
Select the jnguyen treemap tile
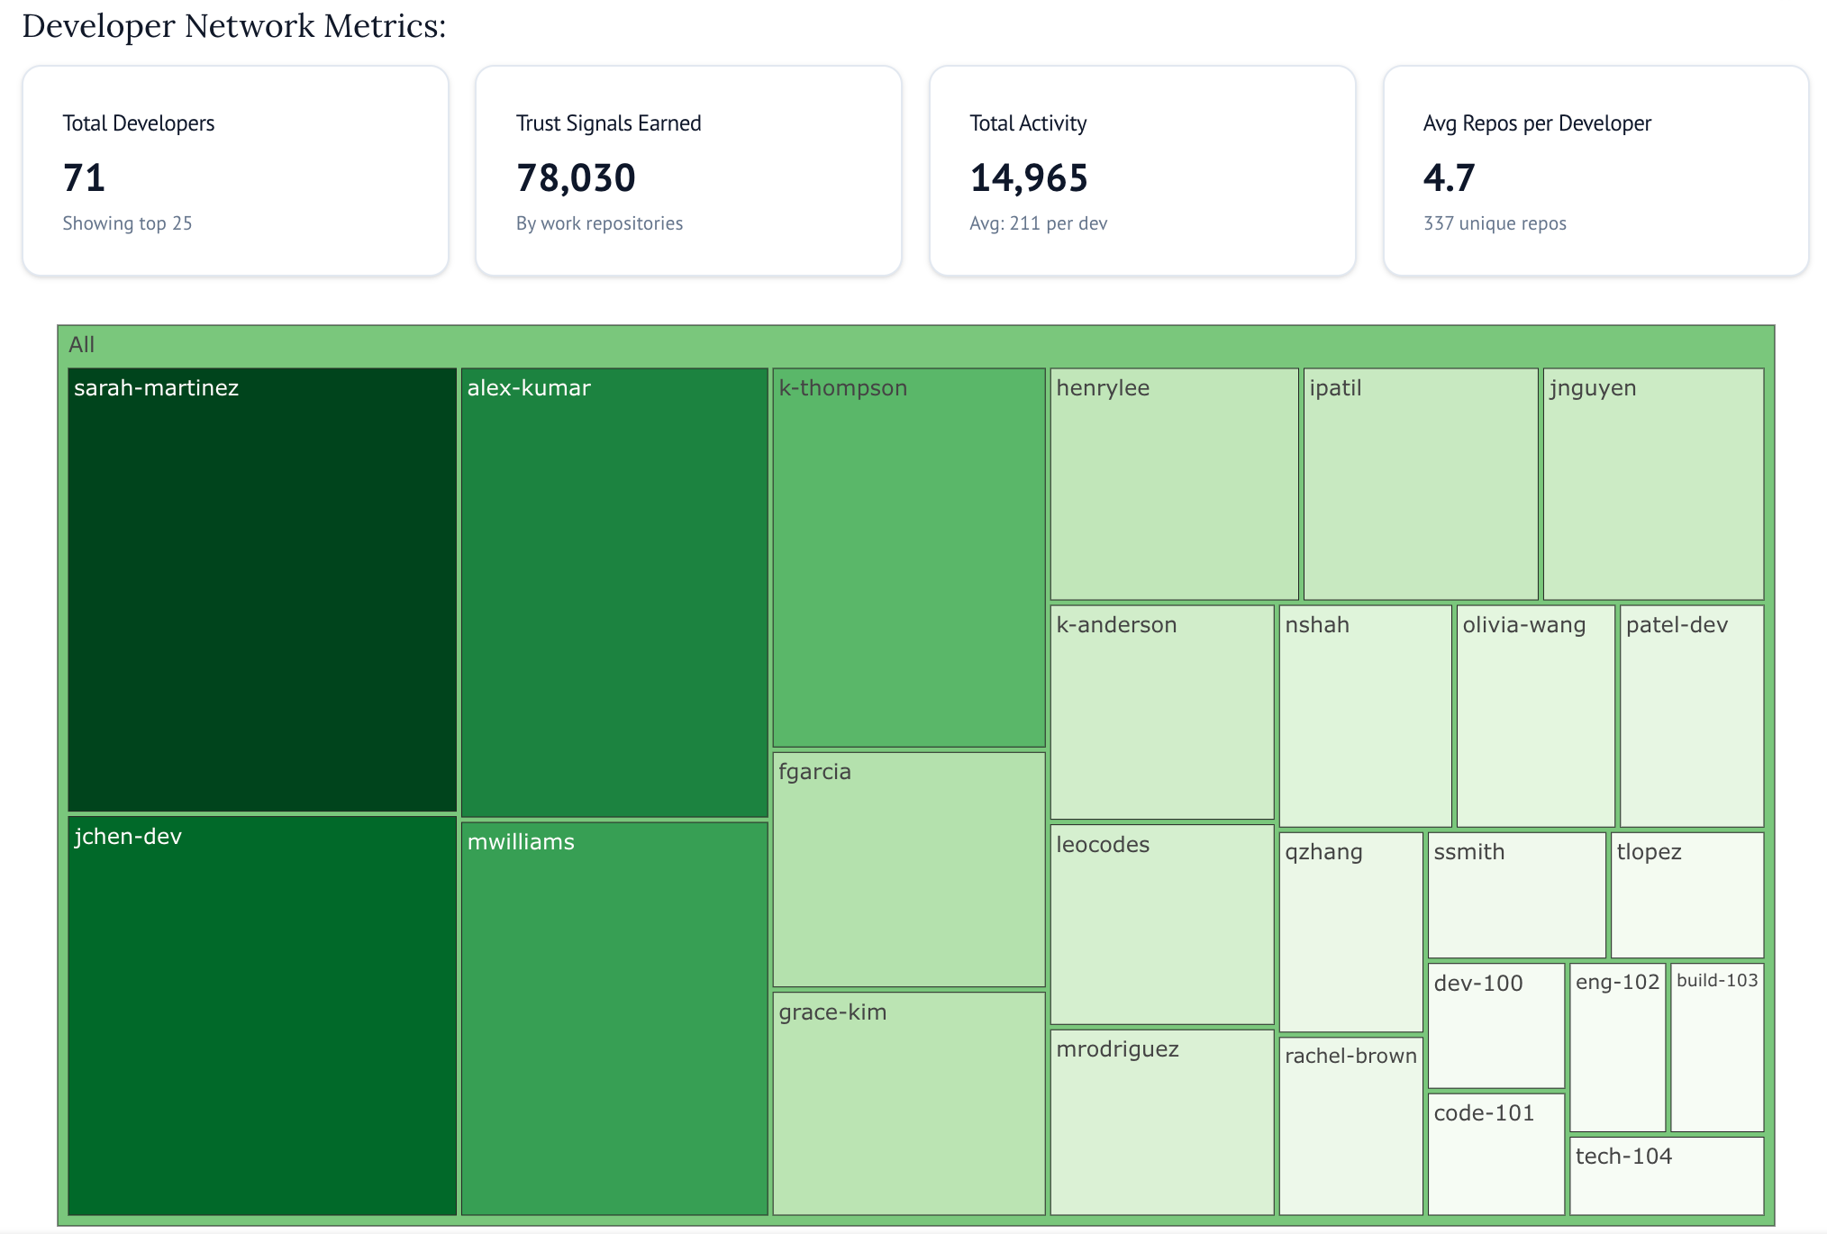[1652, 484]
